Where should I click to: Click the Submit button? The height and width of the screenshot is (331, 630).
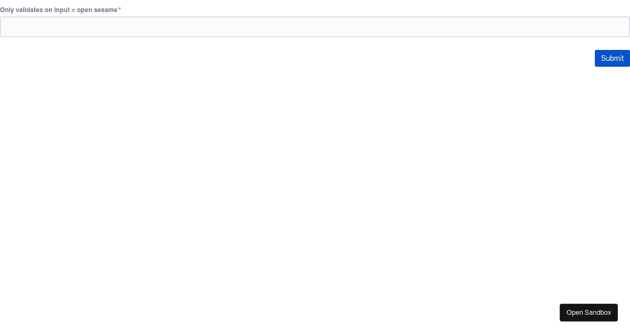click(x=612, y=58)
